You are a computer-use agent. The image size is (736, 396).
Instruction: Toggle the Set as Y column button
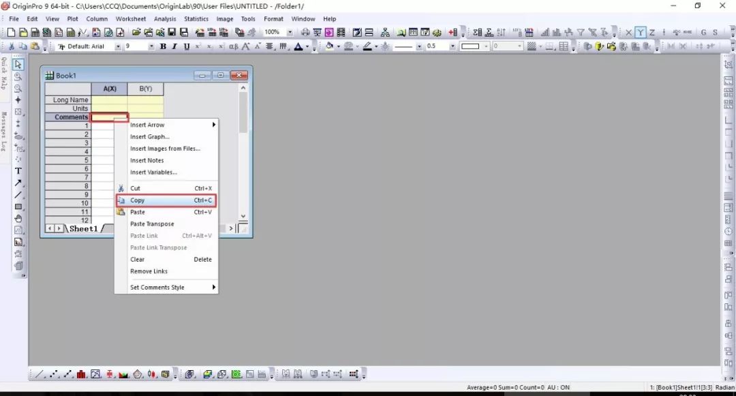click(640, 32)
